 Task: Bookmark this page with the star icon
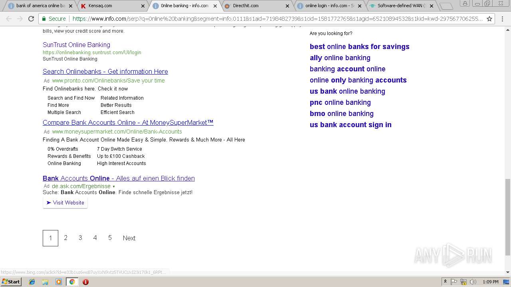(489, 19)
